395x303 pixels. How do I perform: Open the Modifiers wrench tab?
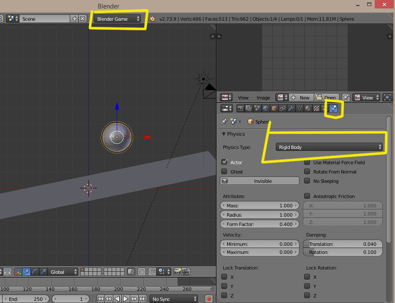coord(291,108)
